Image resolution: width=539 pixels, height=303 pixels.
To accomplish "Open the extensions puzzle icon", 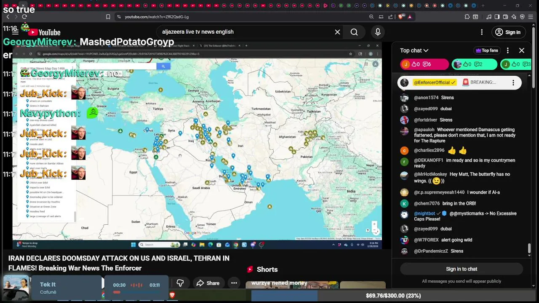I will pos(467,17).
